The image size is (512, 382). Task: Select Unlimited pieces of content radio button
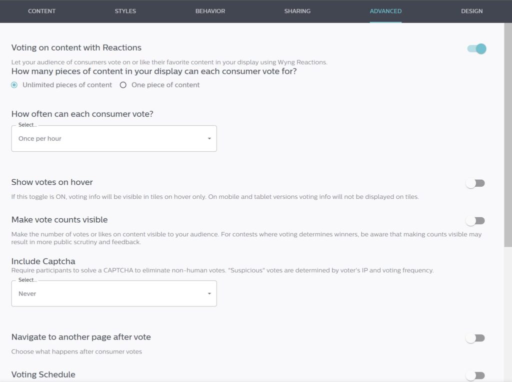pos(14,85)
